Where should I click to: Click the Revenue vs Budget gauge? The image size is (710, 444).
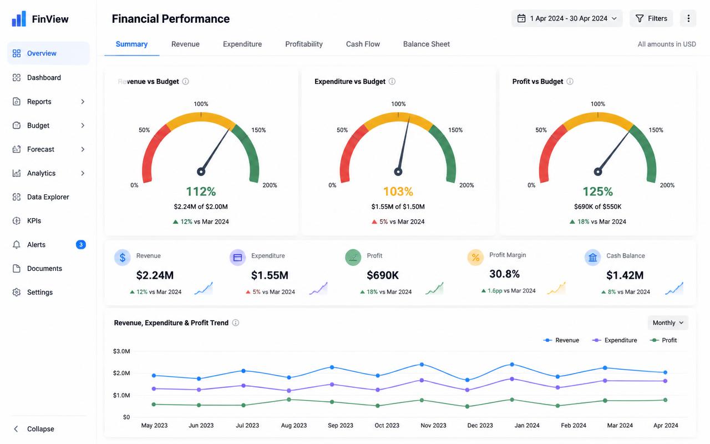(201, 147)
